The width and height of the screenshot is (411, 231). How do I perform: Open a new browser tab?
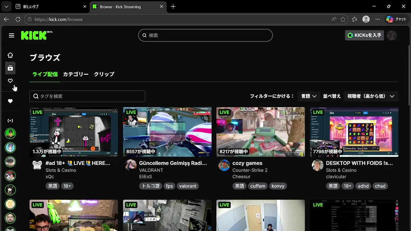[173, 6]
